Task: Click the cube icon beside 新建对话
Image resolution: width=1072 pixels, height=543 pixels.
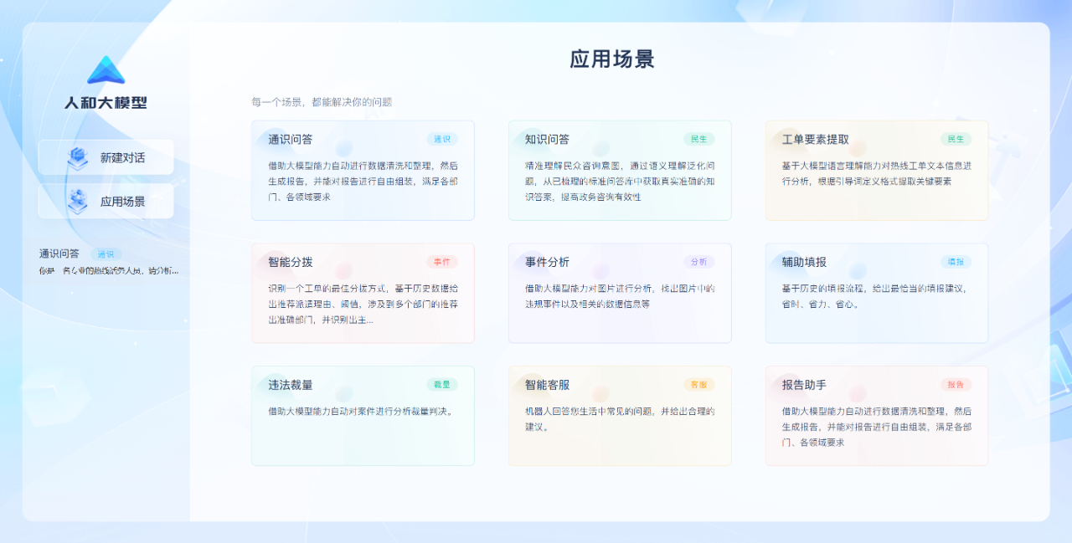Action: [78, 157]
